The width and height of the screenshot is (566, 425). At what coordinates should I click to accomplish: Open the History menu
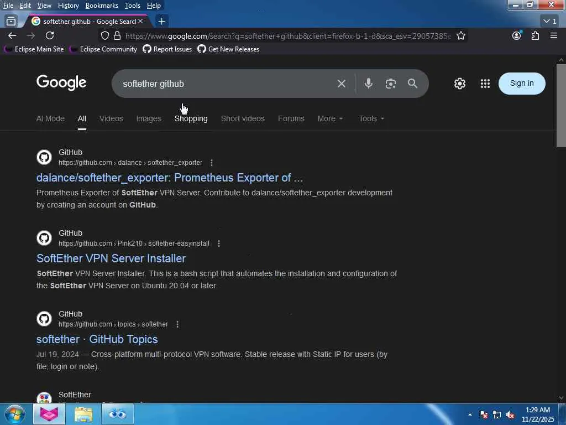pos(68,6)
